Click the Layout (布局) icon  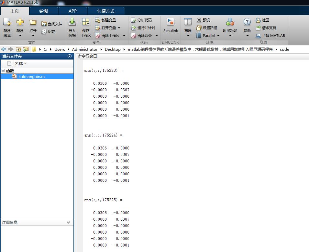pyautogui.click(x=188, y=22)
